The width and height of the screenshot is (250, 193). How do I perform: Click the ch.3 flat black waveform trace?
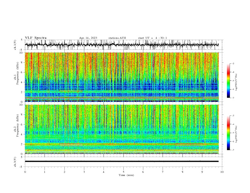[x=122, y=161]
